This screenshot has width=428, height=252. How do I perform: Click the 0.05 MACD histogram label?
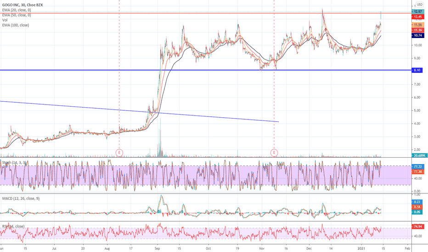(417, 212)
